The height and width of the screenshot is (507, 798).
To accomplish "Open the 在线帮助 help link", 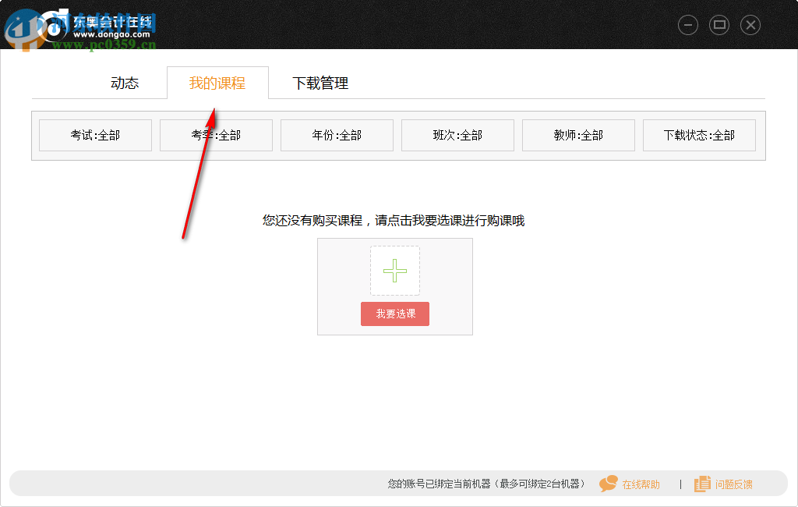I will click(x=641, y=484).
